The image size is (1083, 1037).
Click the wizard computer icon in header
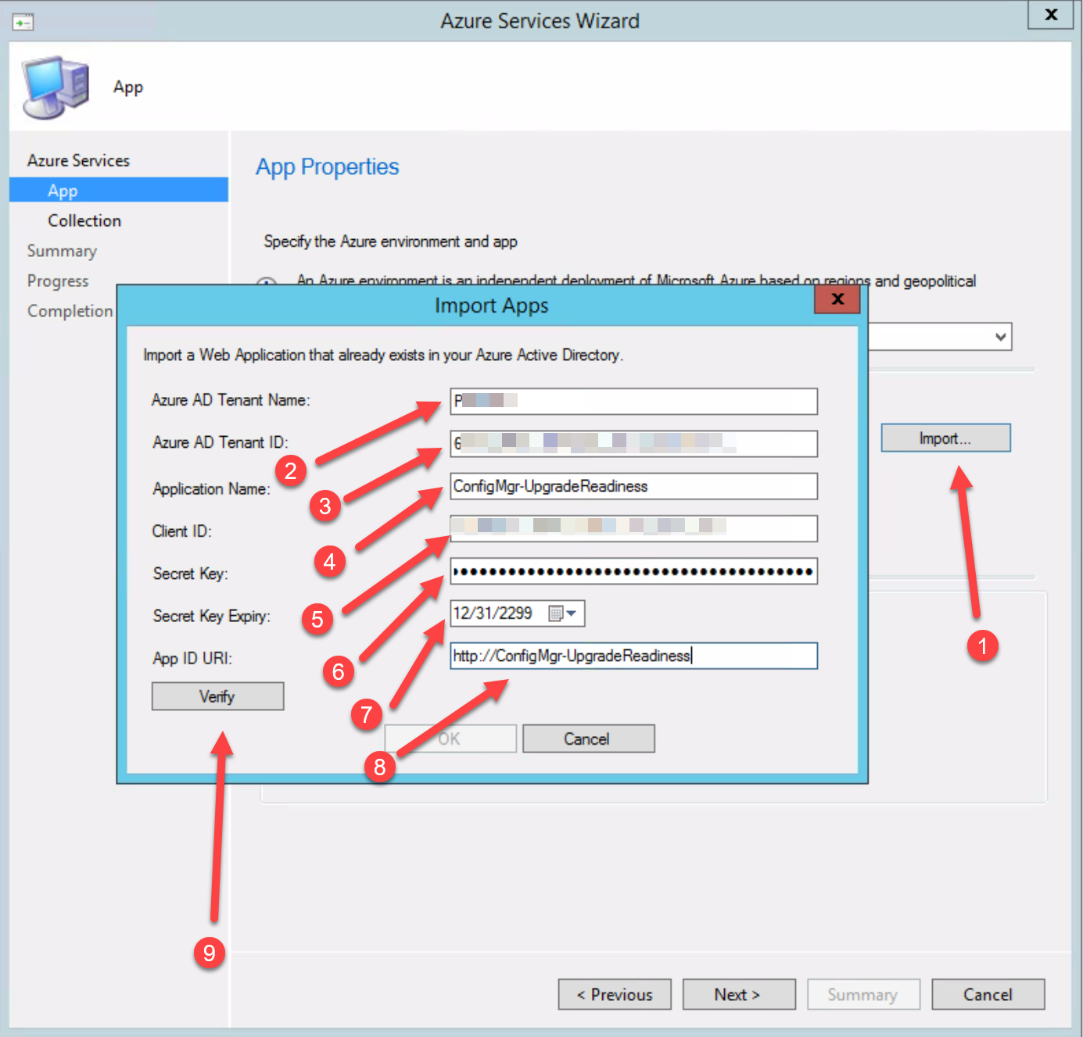tap(56, 87)
